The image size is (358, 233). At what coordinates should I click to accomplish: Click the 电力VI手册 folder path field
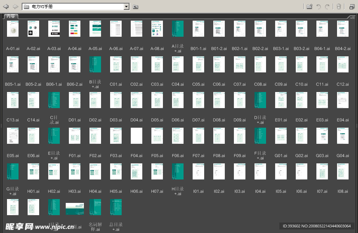pyautogui.click(x=73, y=7)
